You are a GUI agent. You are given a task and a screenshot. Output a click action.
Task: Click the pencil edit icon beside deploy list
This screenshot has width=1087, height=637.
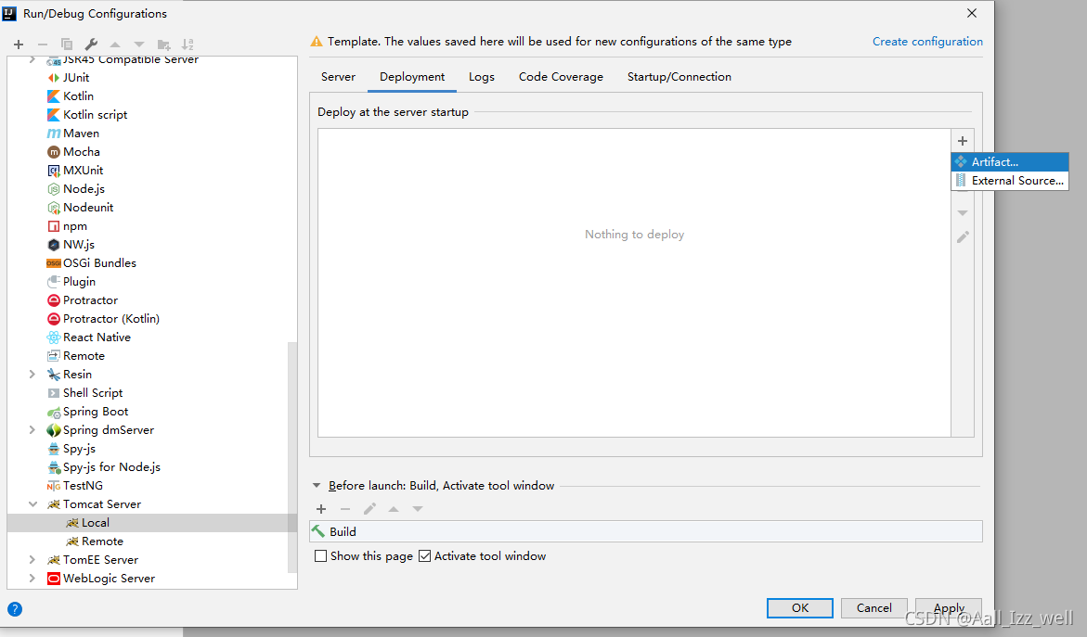point(963,236)
